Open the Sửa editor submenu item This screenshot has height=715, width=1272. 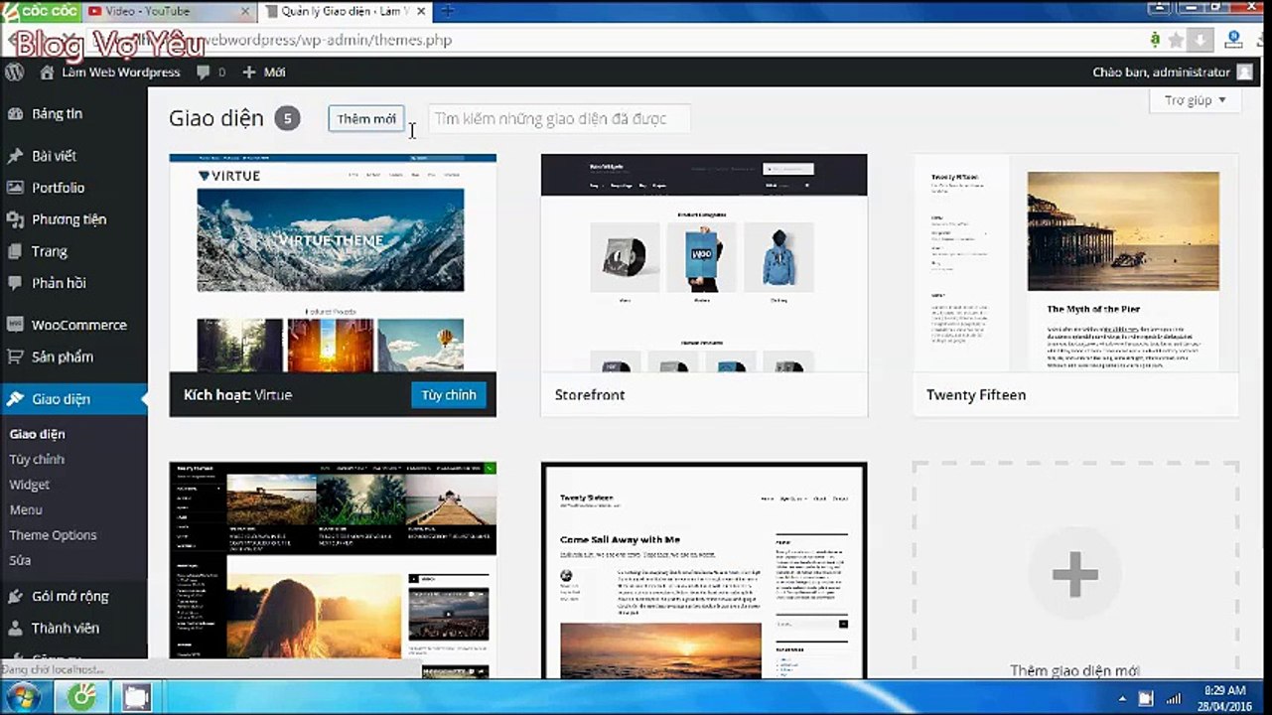pyautogui.click(x=20, y=560)
